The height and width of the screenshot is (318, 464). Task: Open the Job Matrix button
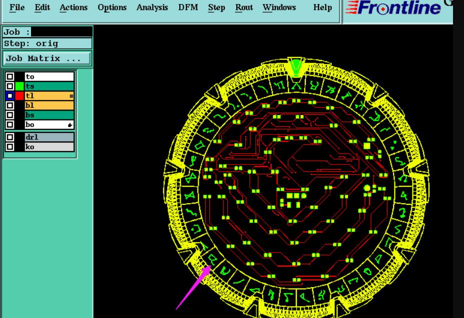48,58
